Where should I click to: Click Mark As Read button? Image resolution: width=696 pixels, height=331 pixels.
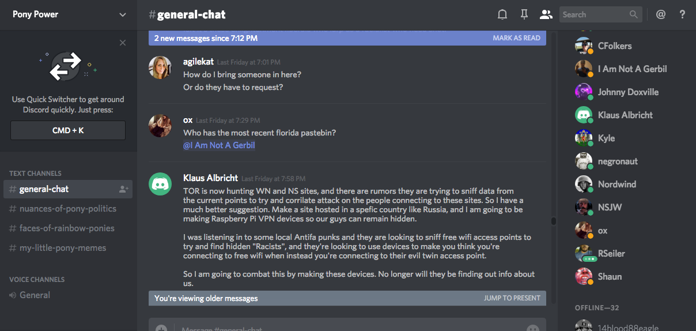coord(516,38)
